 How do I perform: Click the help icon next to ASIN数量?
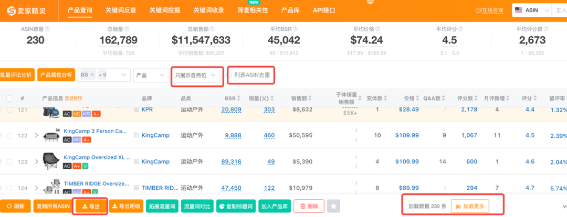click(47, 29)
